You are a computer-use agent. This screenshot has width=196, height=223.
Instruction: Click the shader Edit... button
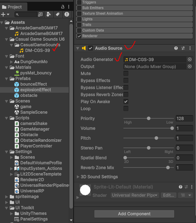169,195
